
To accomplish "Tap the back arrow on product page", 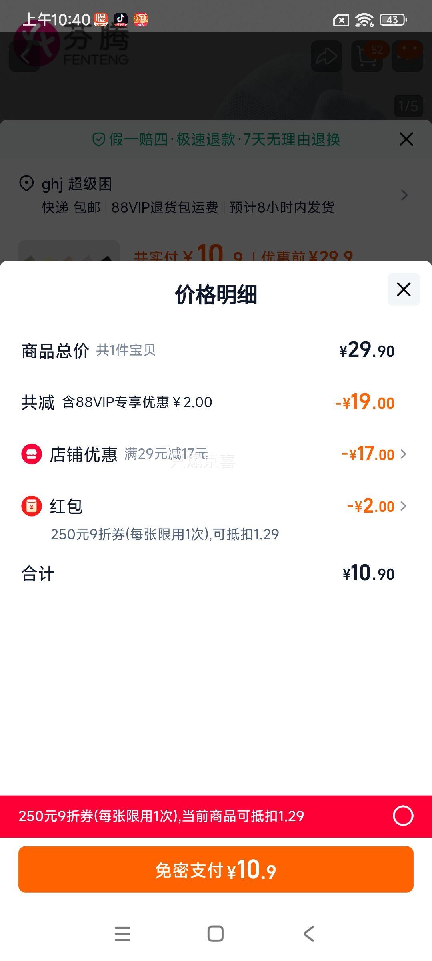I will (x=25, y=57).
